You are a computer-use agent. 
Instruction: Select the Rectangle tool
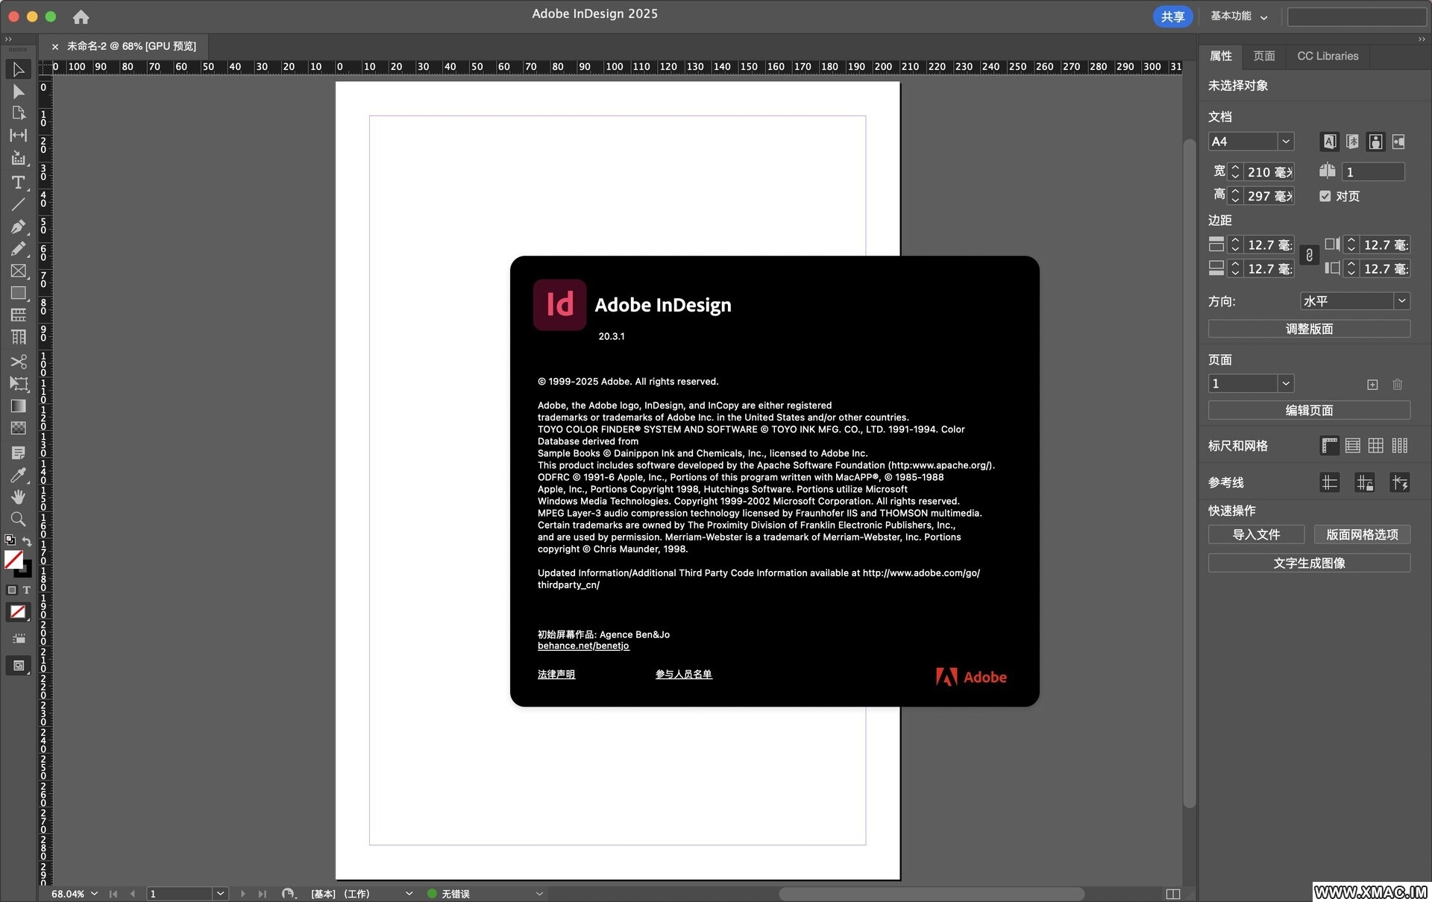19,294
